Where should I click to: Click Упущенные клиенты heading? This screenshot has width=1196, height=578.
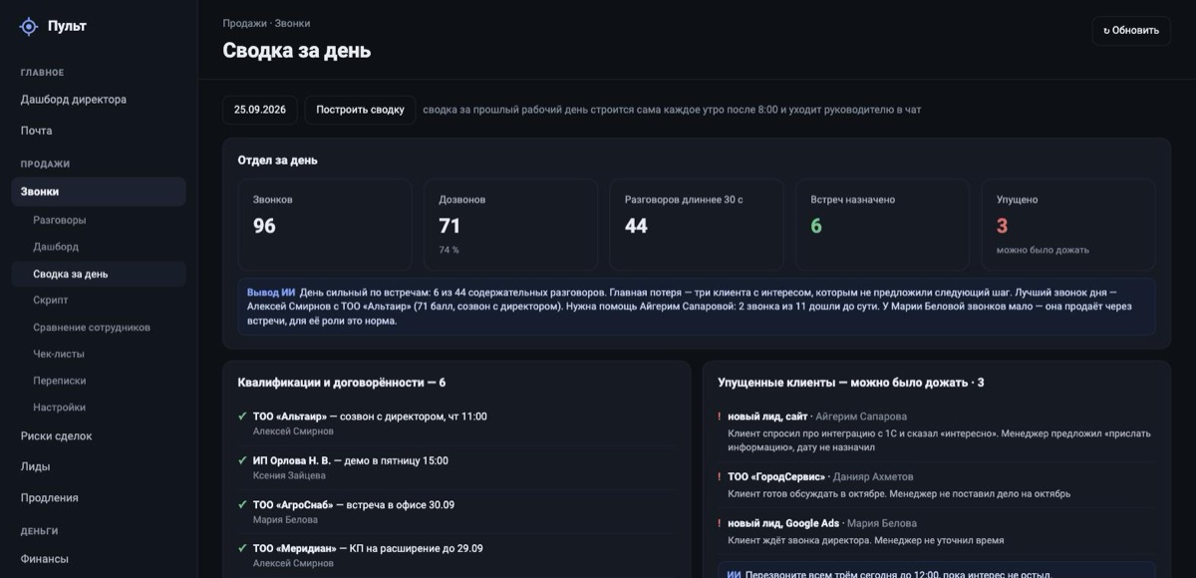[x=851, y=383]
